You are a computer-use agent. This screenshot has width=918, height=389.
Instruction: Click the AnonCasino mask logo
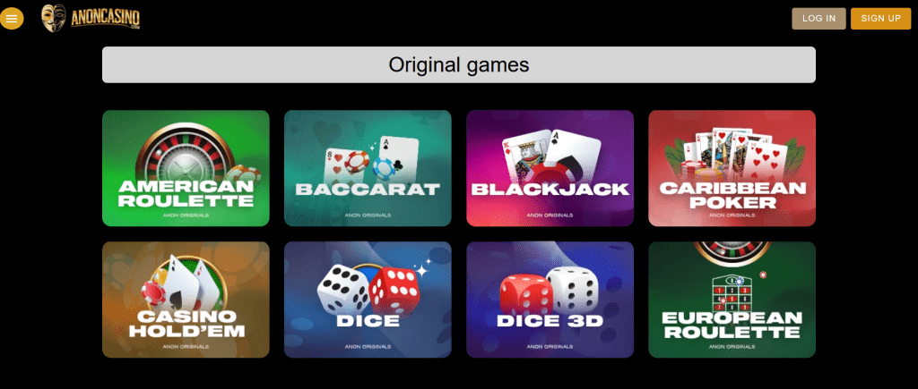(x=53, y=18)
